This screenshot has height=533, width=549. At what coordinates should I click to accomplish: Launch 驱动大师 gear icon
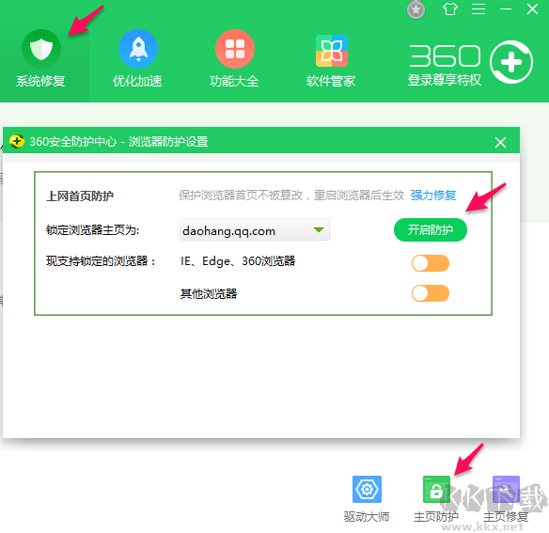click(x=367, y=489)
